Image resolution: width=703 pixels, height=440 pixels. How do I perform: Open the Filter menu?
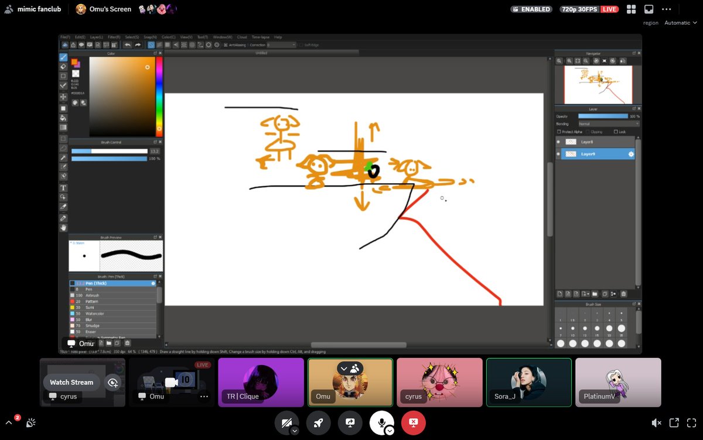[114, 37]
